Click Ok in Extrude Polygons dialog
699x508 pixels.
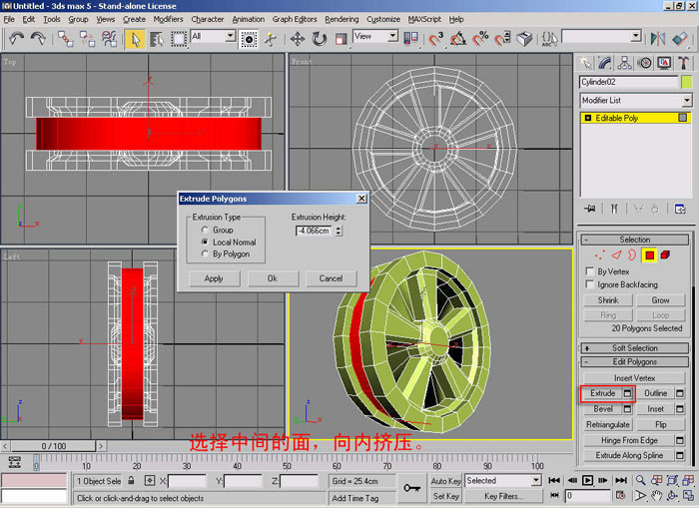(x=273, y=278)
